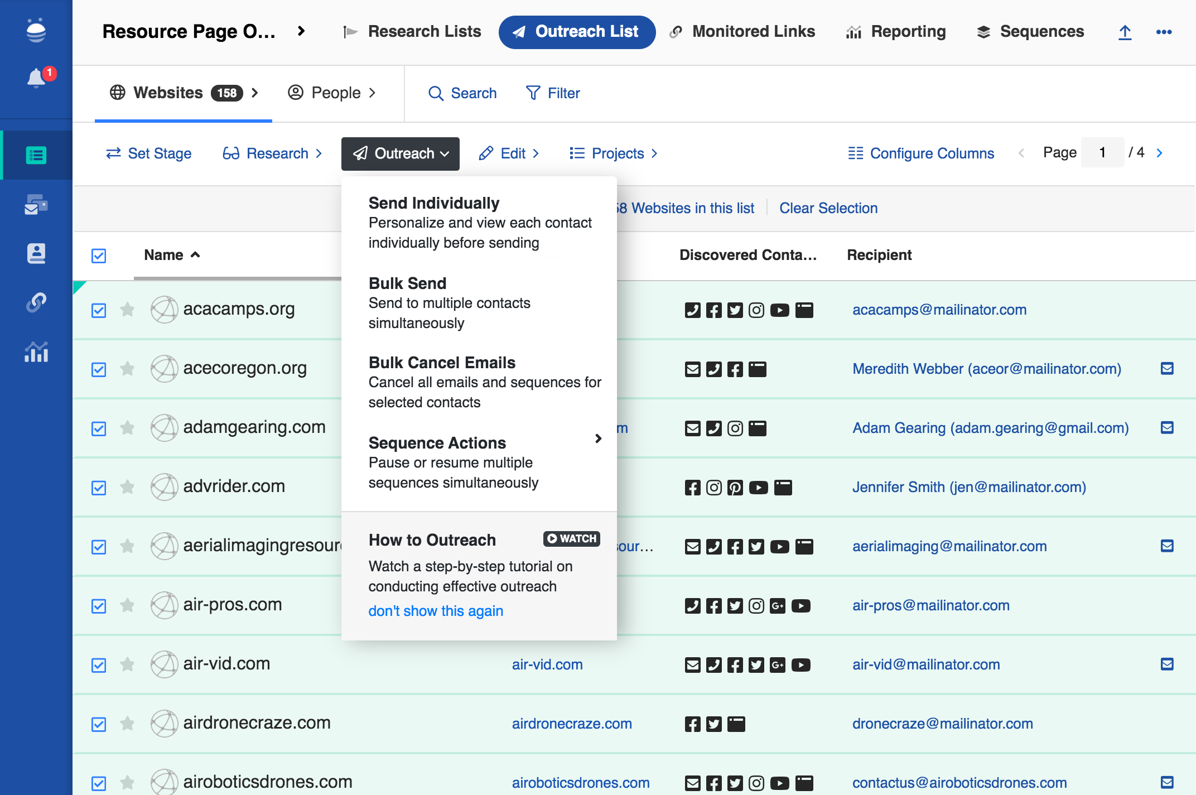Uncheck the air-vid.com checkbox
Screen dimensions: 1196x795
pyautogui.click(x=99, y=665)
